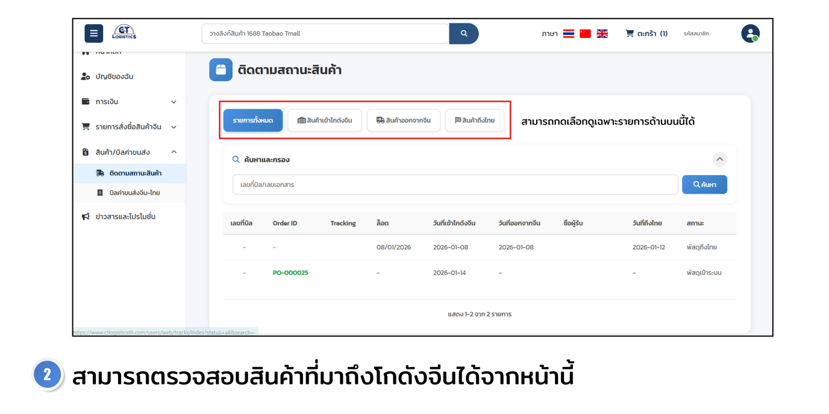Click the magnifier search button in top bar
The width and height of the screenshot is (829, 414).
pos(463,34)
